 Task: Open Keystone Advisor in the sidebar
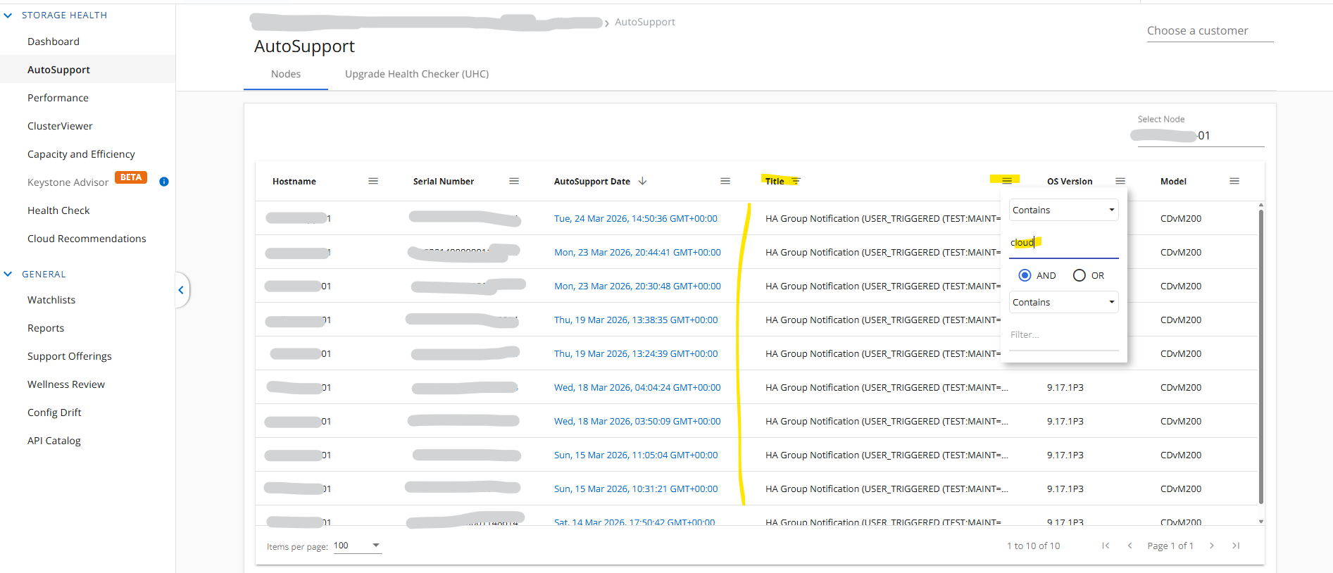tap(68, 182)
